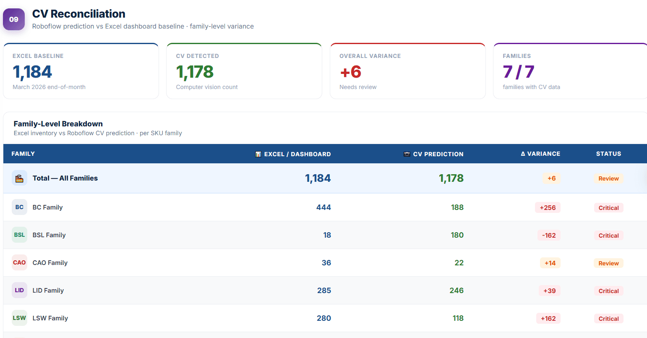Viewport: 647px width, 338px height.
Task: Select the LID family badge icon
Action: click(19, 290)
